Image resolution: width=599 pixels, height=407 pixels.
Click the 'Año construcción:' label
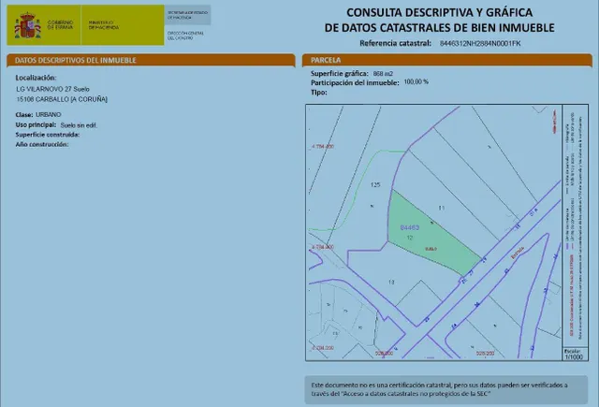click(42, 145)
